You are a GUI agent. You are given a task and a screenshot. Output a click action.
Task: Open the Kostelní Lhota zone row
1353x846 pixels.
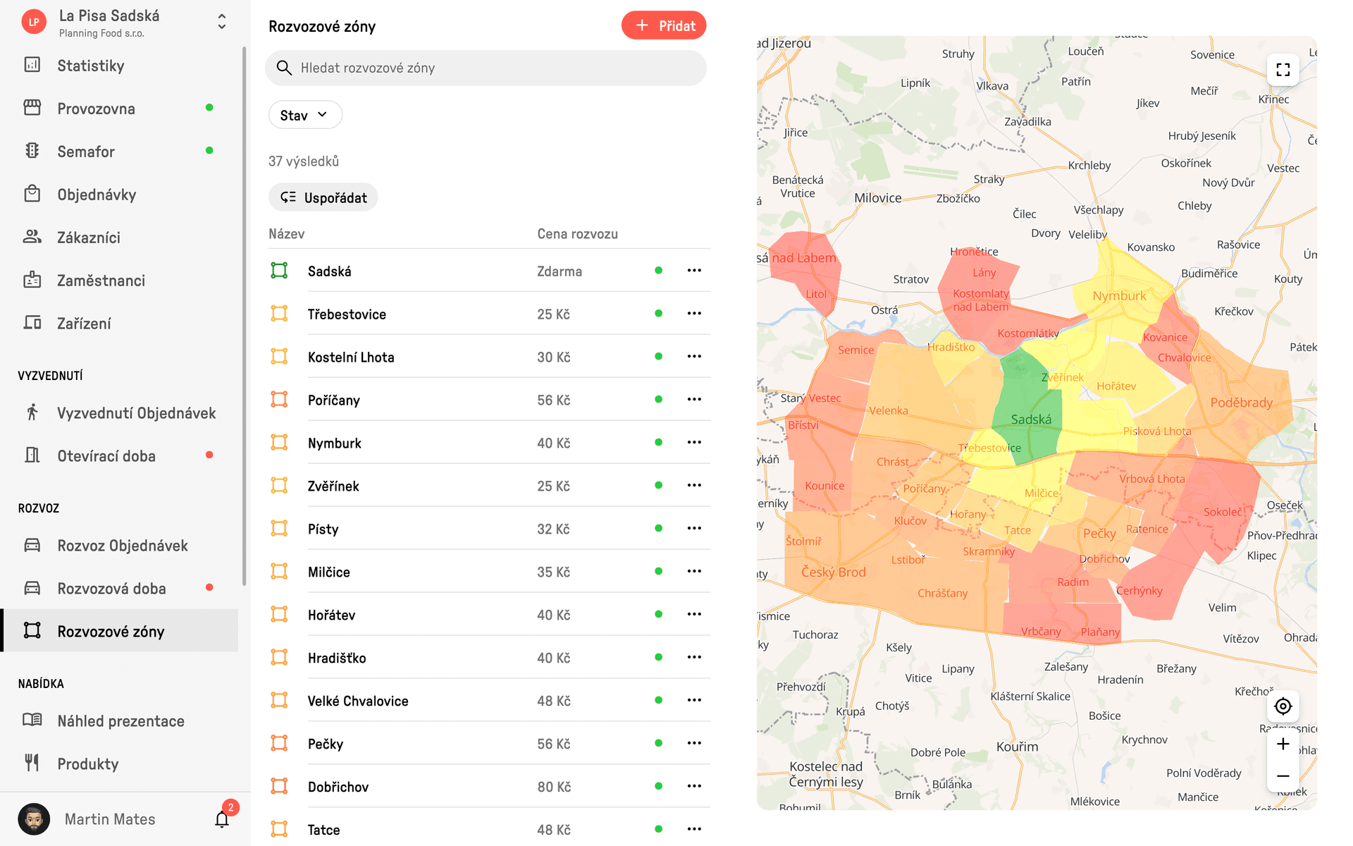[x=351, y=357]
